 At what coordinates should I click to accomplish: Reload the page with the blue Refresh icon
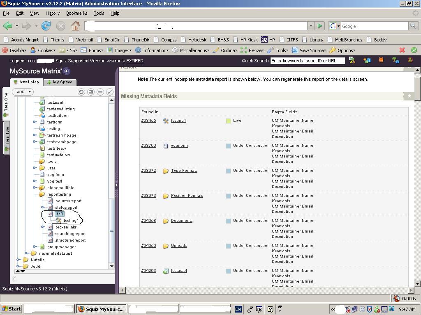coord(46,26)
